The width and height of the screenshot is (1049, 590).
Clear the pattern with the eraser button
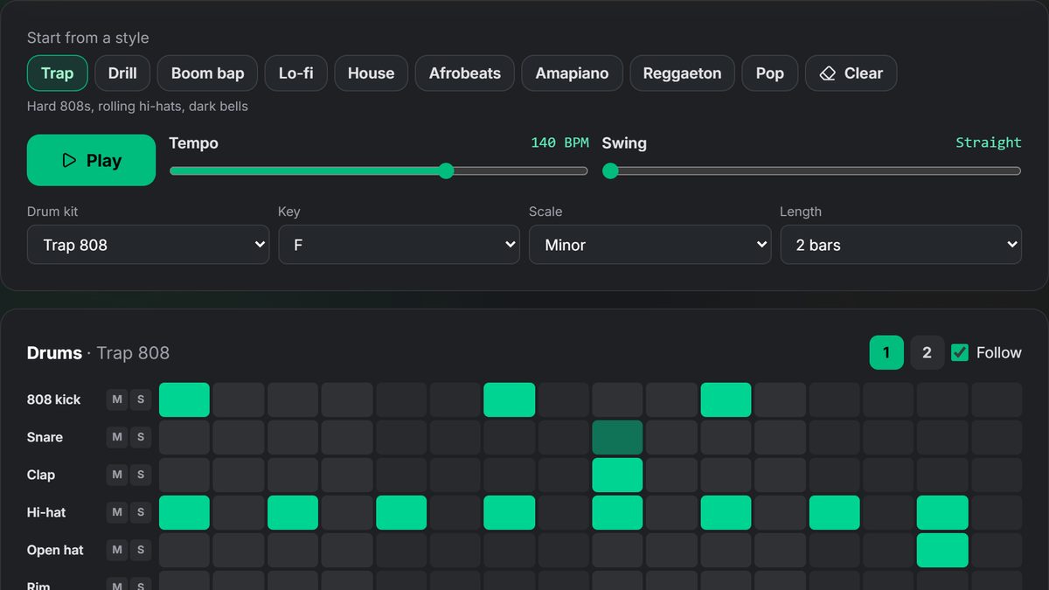(851, 73)
